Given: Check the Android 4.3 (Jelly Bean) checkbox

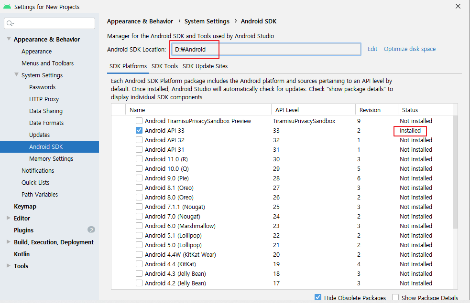Looking at the screenshot, I should click(139, 274).
